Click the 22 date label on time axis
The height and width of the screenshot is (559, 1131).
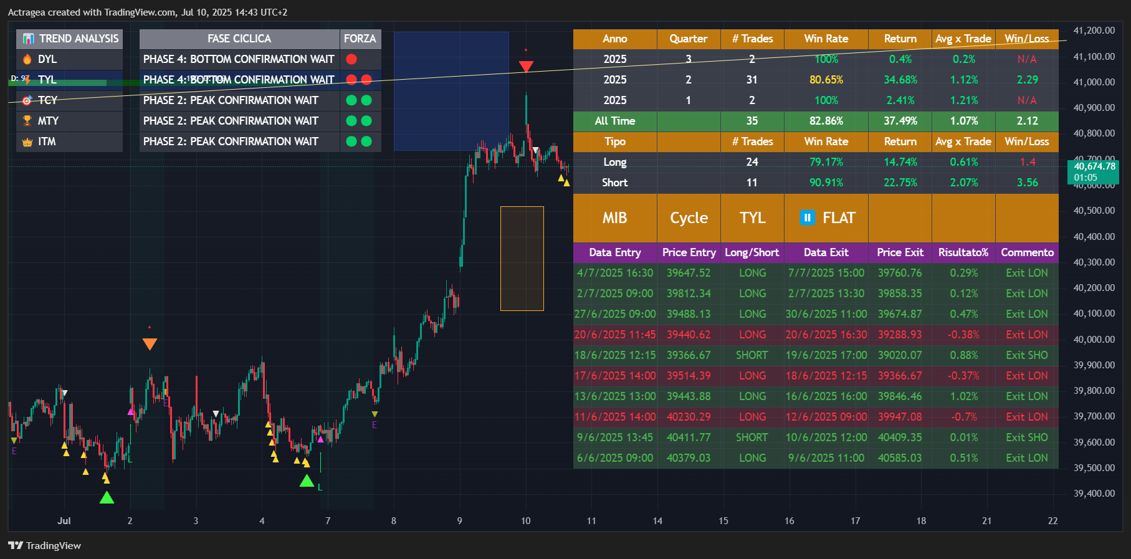[x=1052, y=520]
